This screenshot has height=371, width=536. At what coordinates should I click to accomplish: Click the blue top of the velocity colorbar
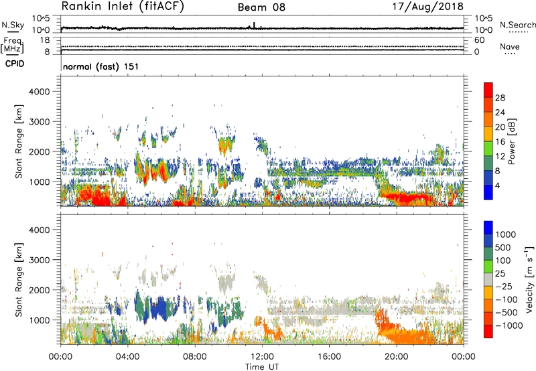pos(488,228)
